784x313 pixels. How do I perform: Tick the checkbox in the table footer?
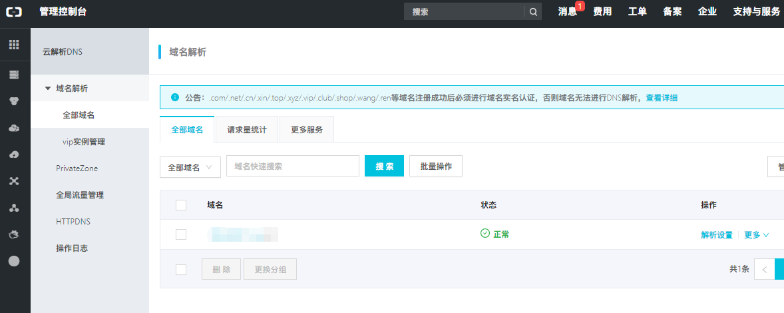[x=181, y=270]
